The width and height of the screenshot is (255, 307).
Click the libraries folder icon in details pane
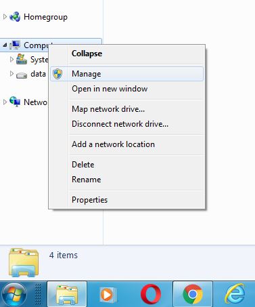[24, 262]
